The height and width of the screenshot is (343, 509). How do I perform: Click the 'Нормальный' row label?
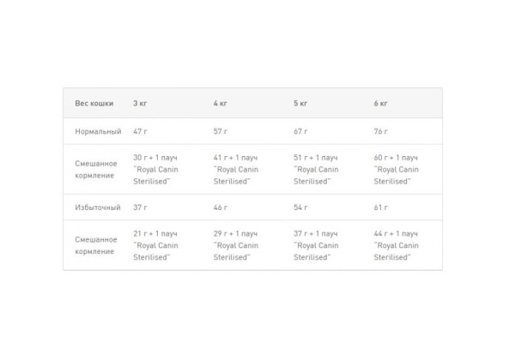click(x=98, y=131)
